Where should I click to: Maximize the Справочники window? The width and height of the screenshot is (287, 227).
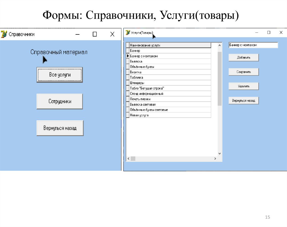[x=95, y=34]
